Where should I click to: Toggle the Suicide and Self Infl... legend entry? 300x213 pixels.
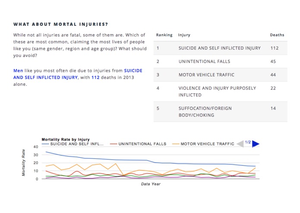tap(77, 144)
